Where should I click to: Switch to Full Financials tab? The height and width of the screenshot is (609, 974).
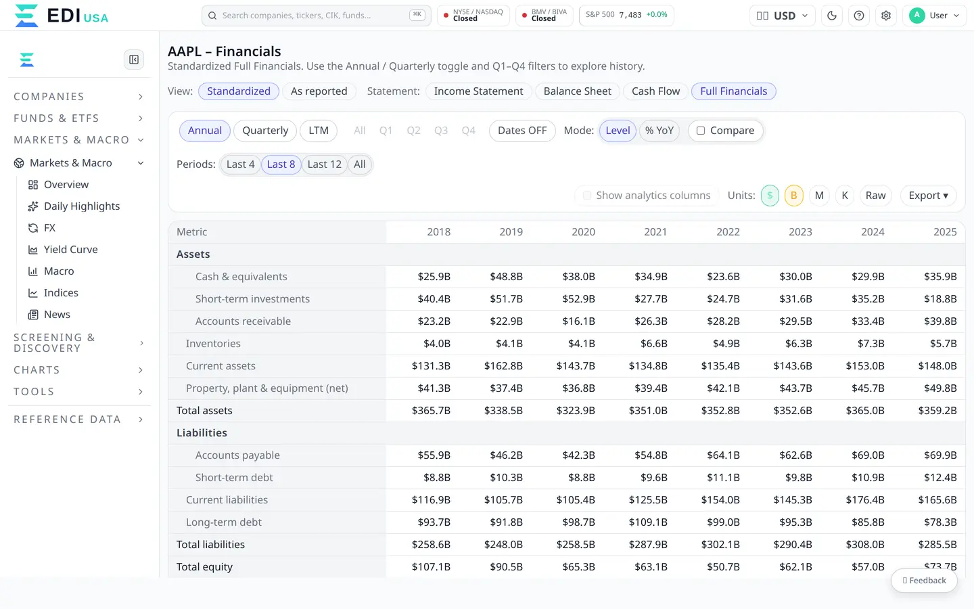pos(734,91)
